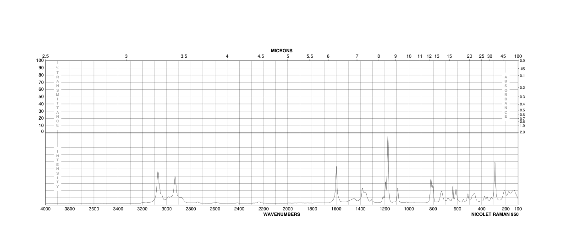Click transmittance scale value 0
Image resolution: width=561 pixels, height=242 pixels.
(43, 132)
